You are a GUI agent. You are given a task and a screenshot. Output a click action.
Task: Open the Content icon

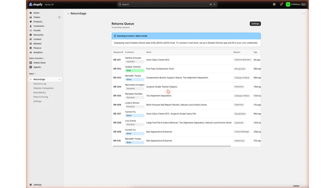coord(31,39)
